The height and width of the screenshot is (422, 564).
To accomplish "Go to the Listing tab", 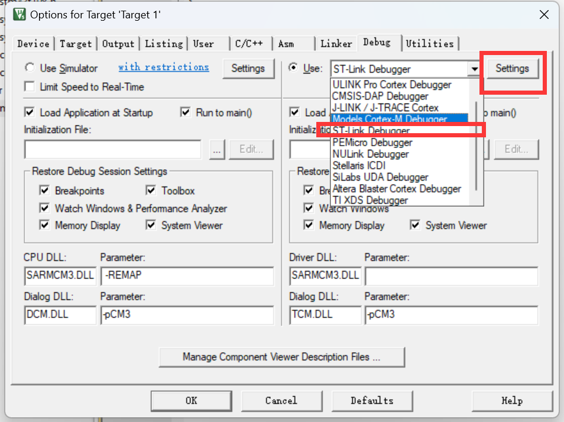I will [164, 44].
